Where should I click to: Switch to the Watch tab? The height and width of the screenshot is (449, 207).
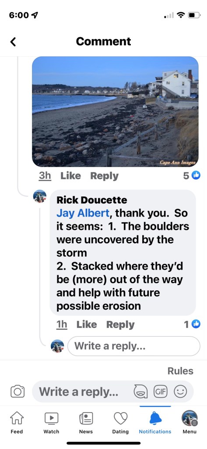click(51, 423)
